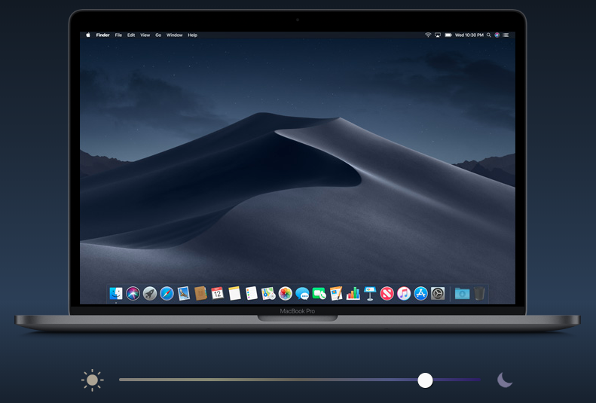This screenshot has width=596, height=403.
Task: Click the brightness slider's white handle
Action: 425,380
